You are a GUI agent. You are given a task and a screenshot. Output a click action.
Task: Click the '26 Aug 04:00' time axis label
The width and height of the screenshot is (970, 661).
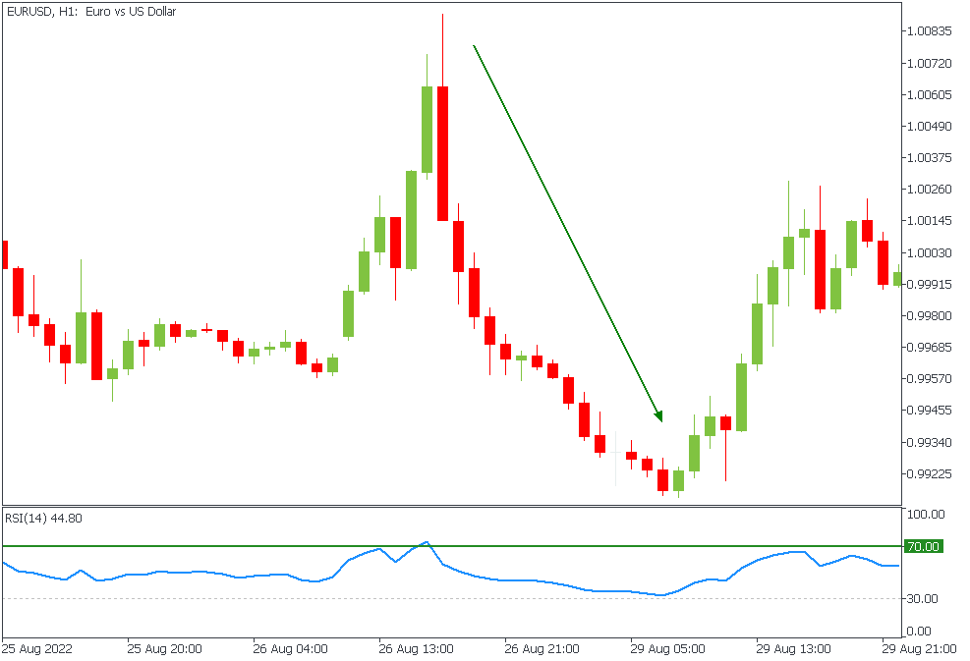(290, 649)
